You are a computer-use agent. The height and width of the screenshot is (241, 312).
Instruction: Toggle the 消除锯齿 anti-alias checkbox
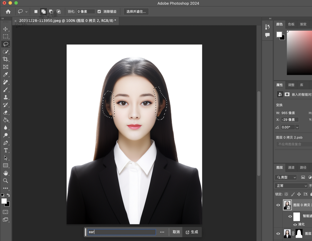point(99,12)
